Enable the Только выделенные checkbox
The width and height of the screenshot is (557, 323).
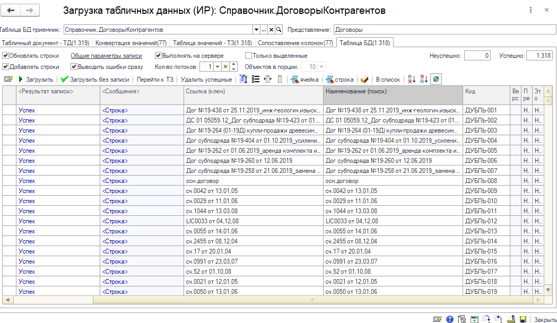pyautogui.click(x=248, y=56)
